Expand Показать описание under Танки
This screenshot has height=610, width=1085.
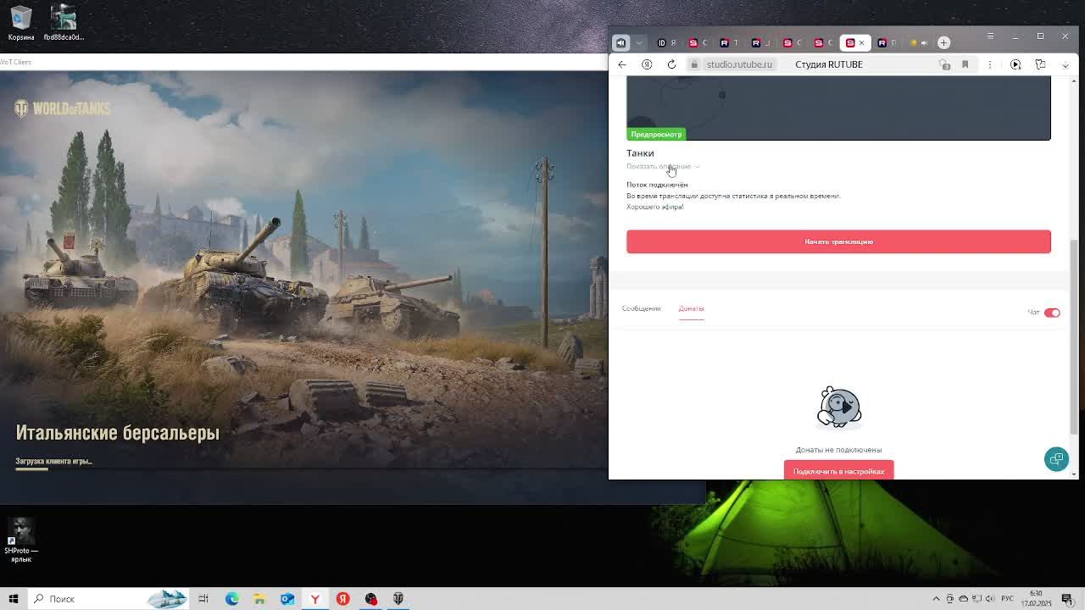[663, 166]
